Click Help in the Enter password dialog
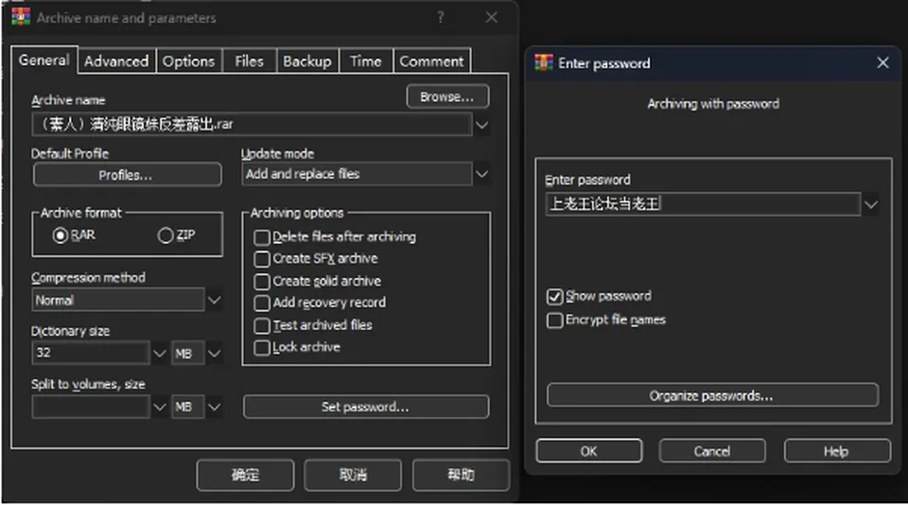The height and width of the screenshot is (505, 908). [837, 451]
